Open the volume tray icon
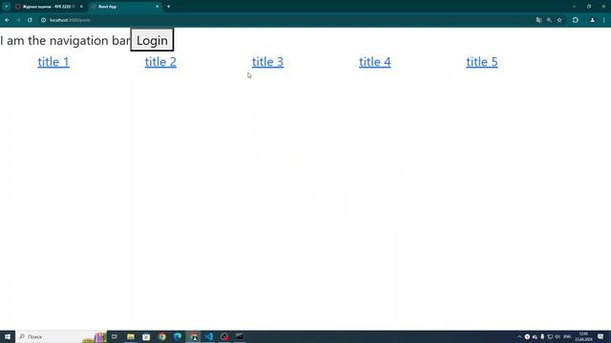The height and width of the screenshot is (343, 611). pos(558,336)
